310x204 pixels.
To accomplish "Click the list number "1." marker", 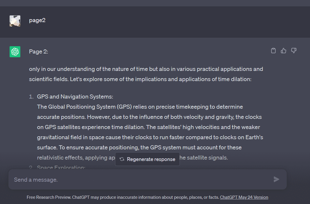I will tap(31, 96).
